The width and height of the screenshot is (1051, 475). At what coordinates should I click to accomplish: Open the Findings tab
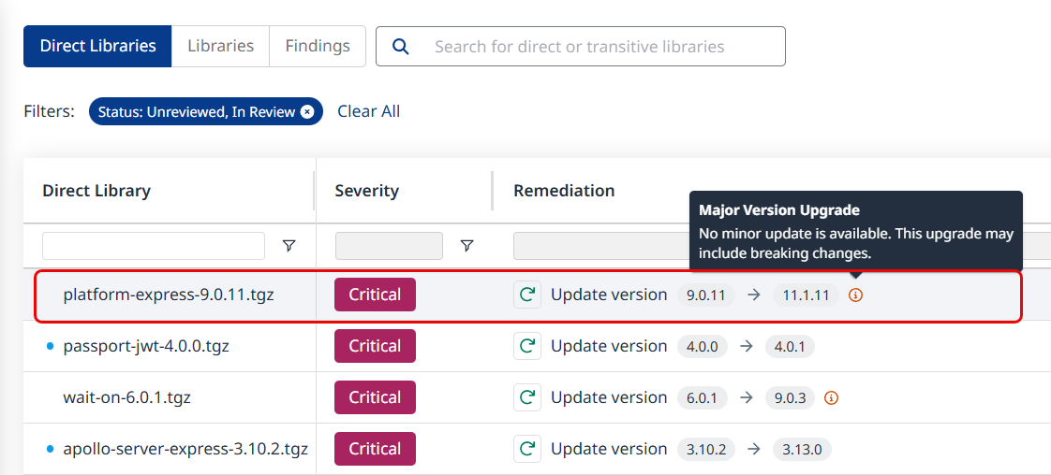(318, 46)
